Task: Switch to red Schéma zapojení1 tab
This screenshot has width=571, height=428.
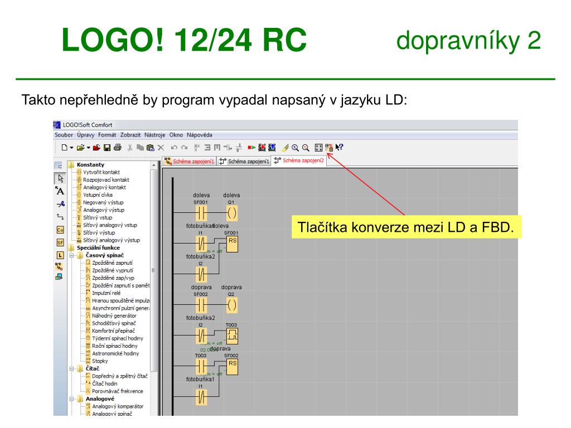Action: (x=190, y=161)
